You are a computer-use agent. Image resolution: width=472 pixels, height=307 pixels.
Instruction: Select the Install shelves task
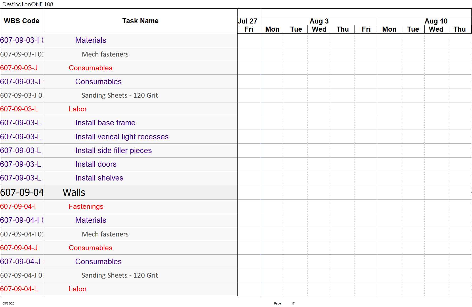140,178
